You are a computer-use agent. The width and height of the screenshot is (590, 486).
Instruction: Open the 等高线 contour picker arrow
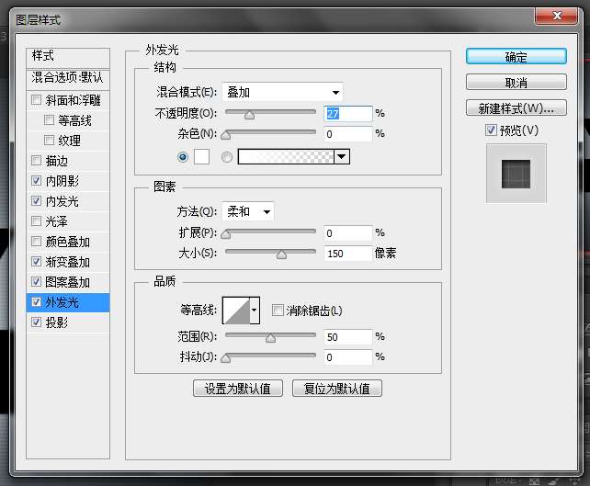pyautogui.click(x=255, y=311)
